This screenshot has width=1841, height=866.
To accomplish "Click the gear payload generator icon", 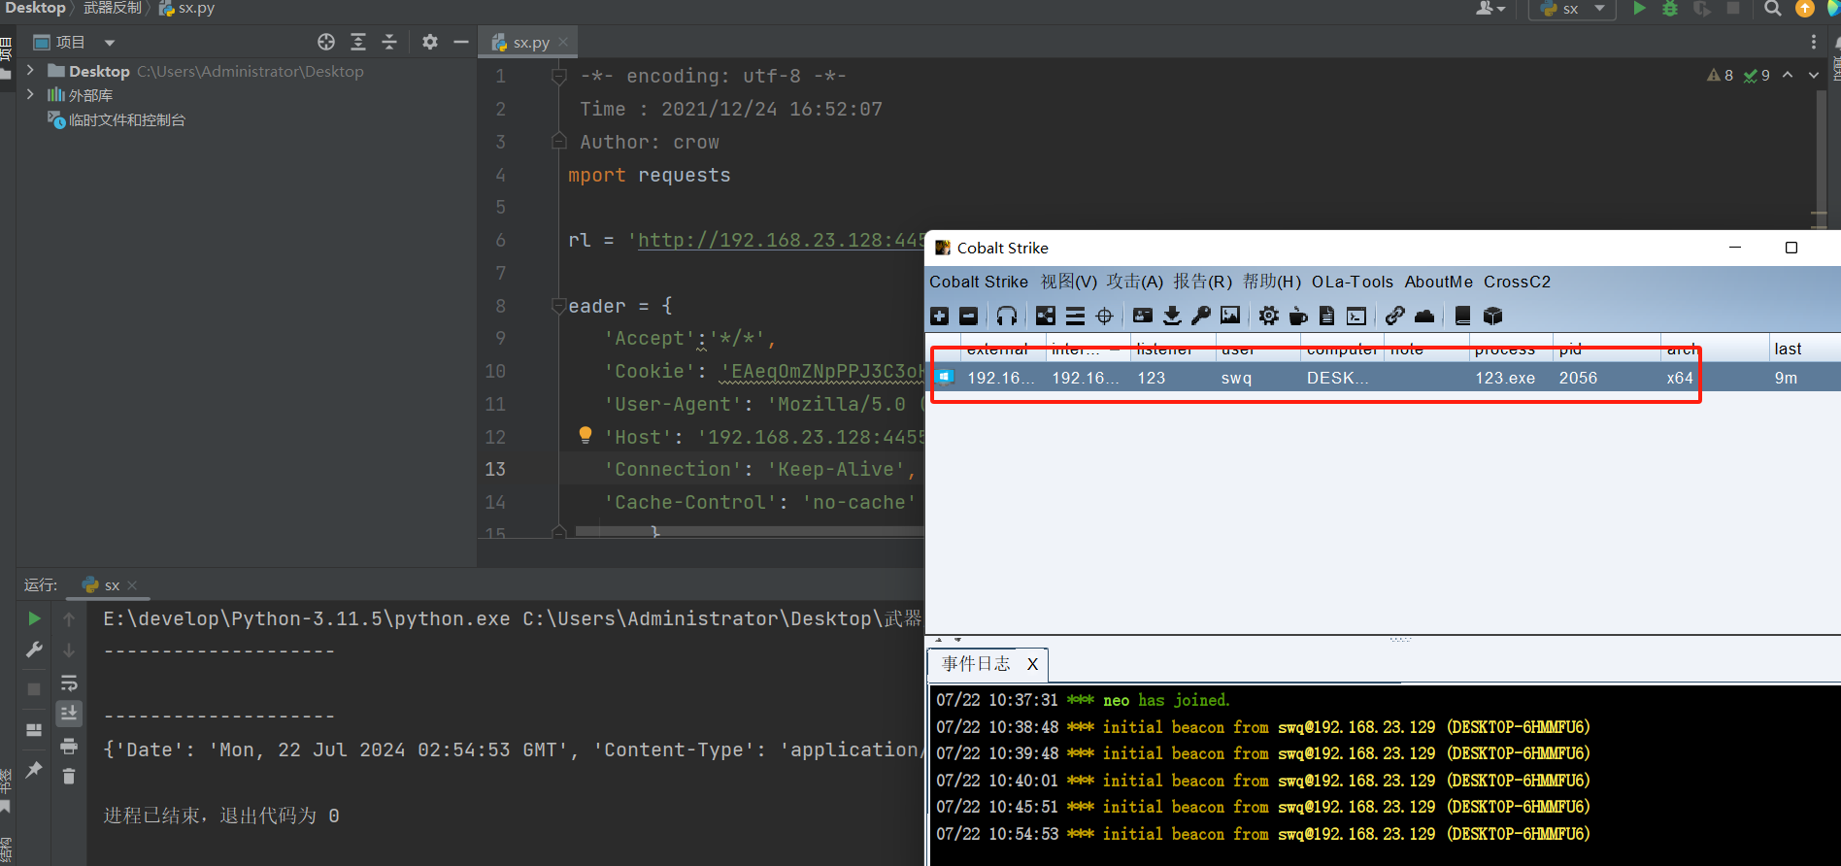I will coord(1269,316).
